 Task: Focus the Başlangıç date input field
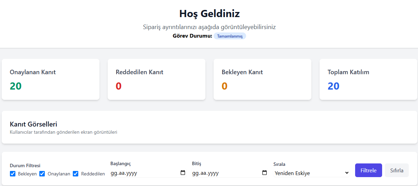pyautogui.click(x=148, y=173)
